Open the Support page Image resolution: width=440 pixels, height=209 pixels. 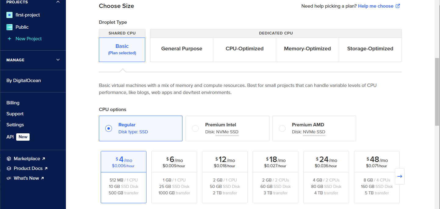(15, 114)
